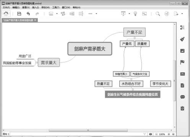
Task: Select the central topic 剑麻产需矛盾大
Action: click(x=90, y=49)
